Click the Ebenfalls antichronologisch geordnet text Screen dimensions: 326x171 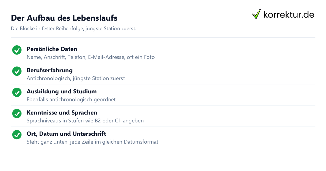tap(71, 100)
